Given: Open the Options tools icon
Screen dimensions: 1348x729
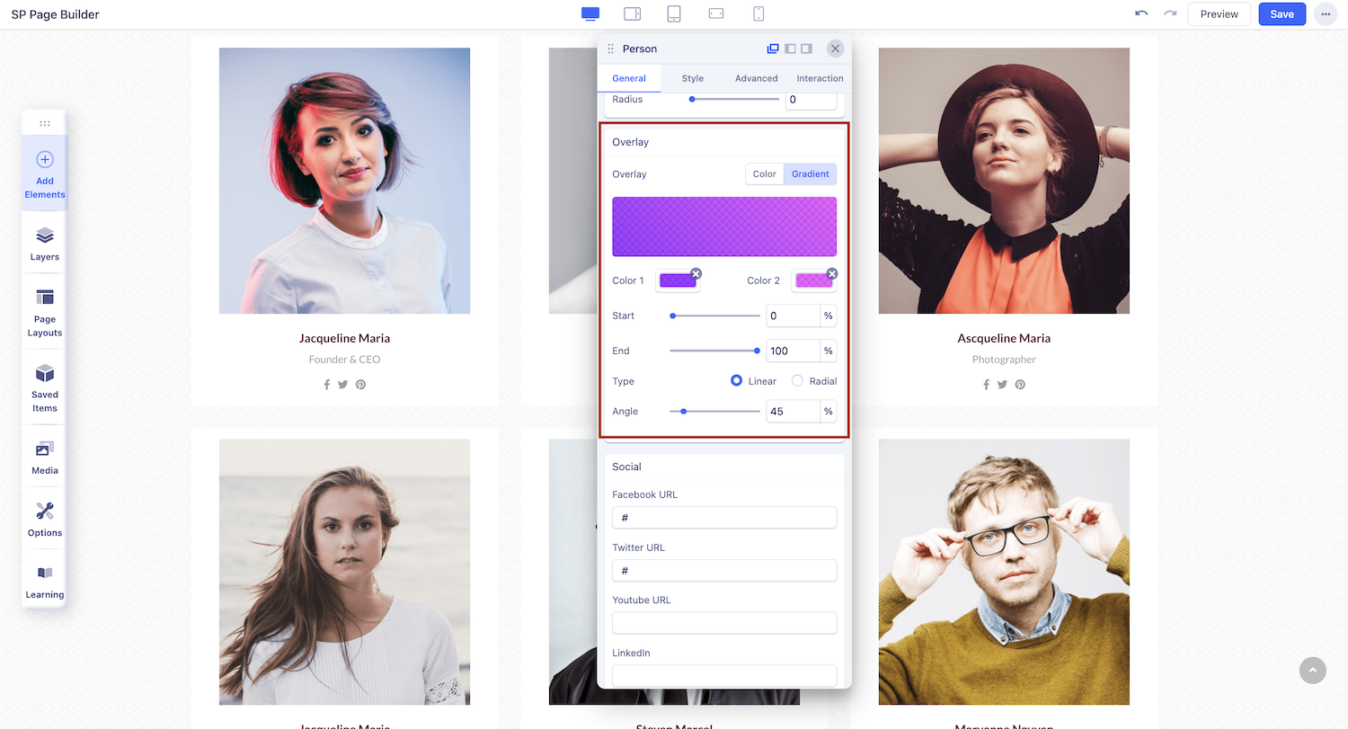Looking at the screenshot, I should 45,519.
